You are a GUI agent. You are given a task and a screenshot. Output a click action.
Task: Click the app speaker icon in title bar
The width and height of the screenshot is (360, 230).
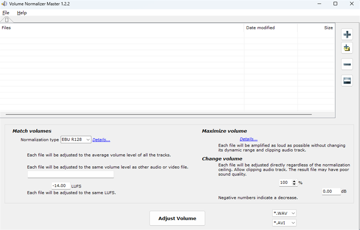pyautogui.click(x=4, y=4)
